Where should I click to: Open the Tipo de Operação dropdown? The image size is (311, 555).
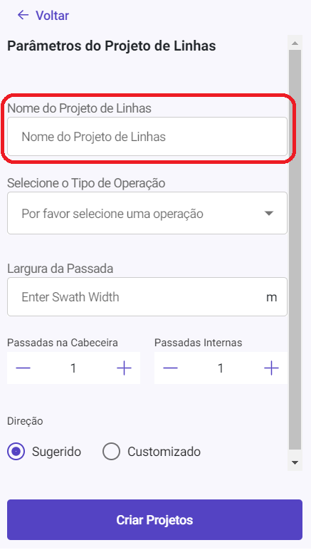pyautogui.click(x=147, y=214)
